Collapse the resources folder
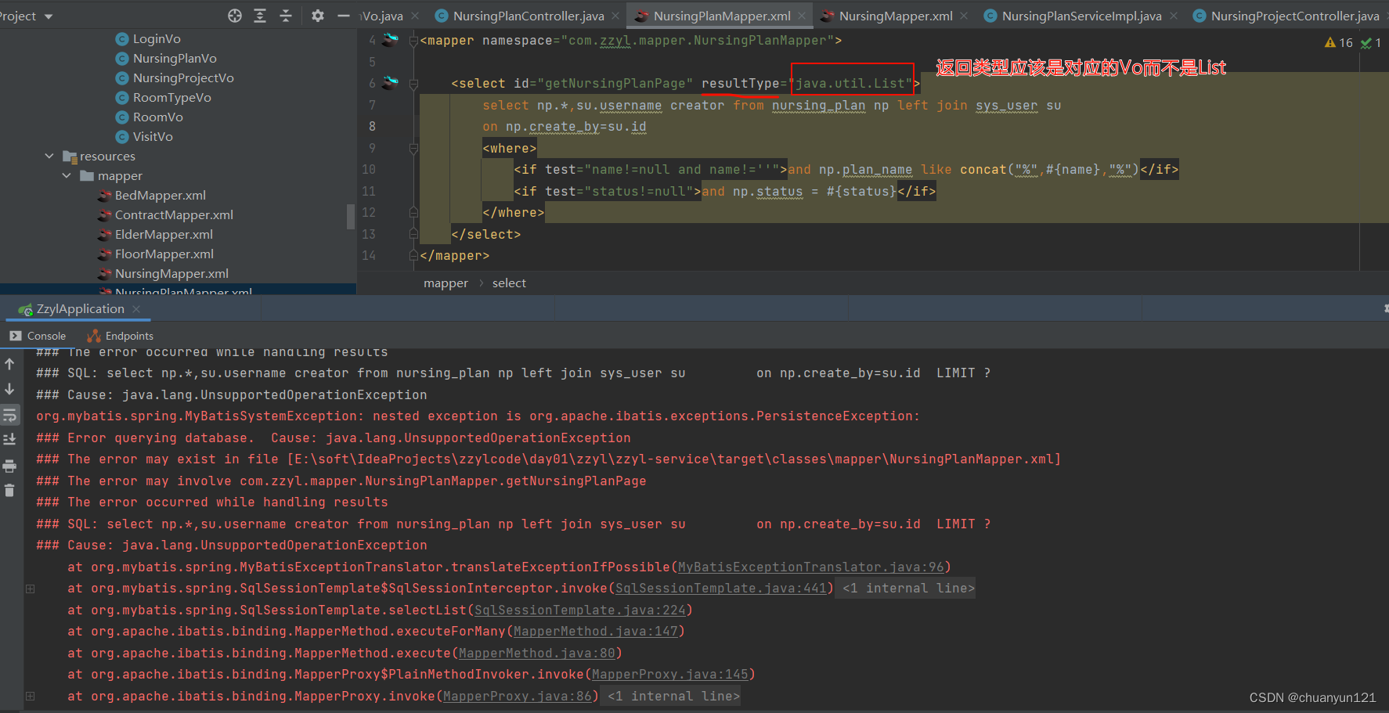1389x713 pixels. point(49,156)
